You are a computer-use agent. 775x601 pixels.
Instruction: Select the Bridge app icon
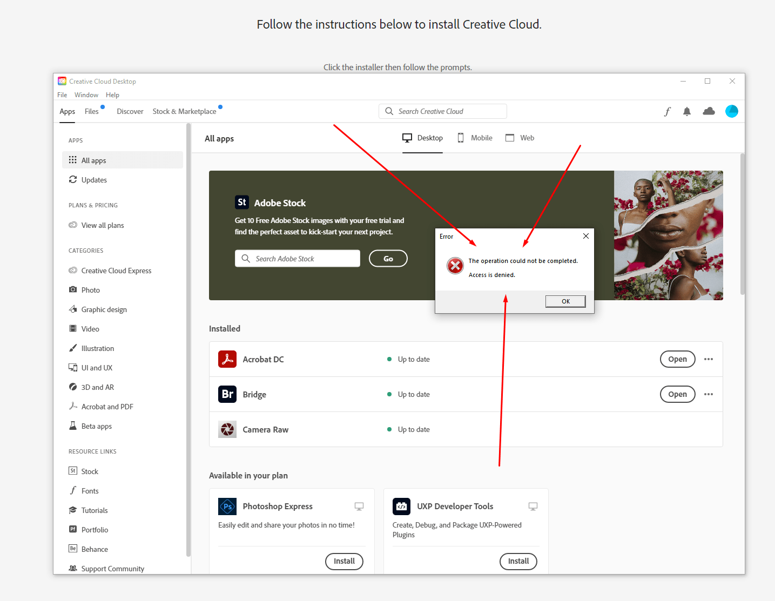coord(227,394)
